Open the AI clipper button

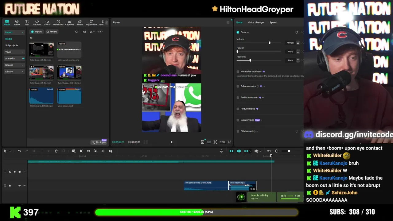99,142
